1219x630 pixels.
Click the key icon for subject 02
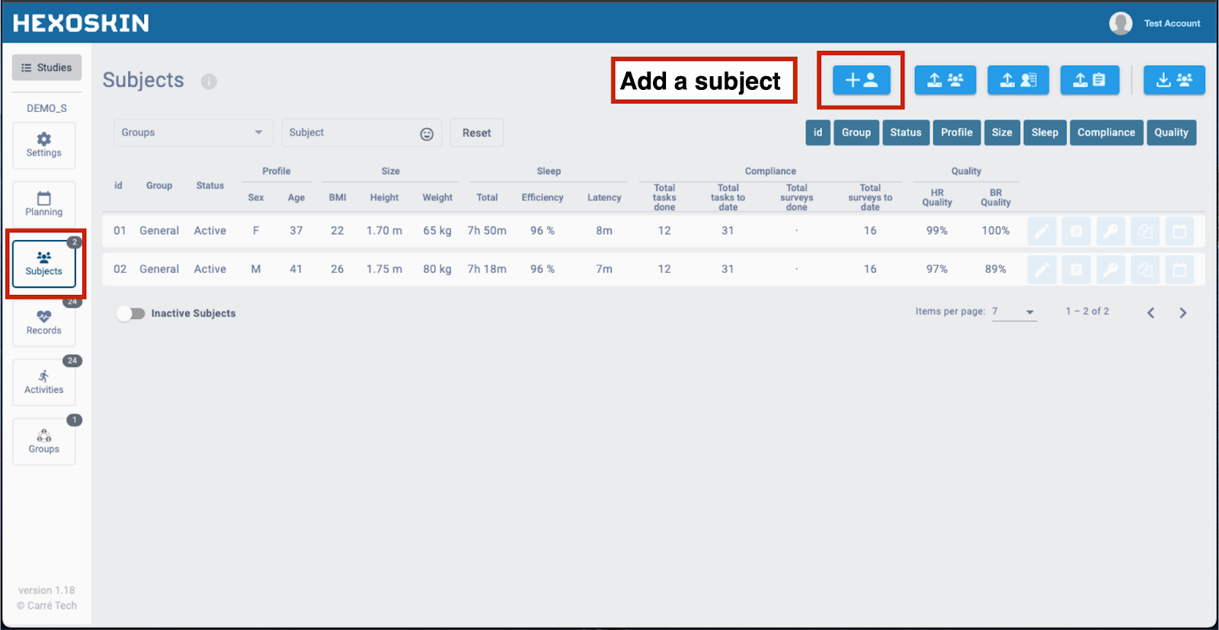point(1111,270)
